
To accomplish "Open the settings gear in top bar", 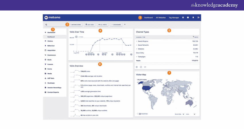I will (x=183, y=17).
